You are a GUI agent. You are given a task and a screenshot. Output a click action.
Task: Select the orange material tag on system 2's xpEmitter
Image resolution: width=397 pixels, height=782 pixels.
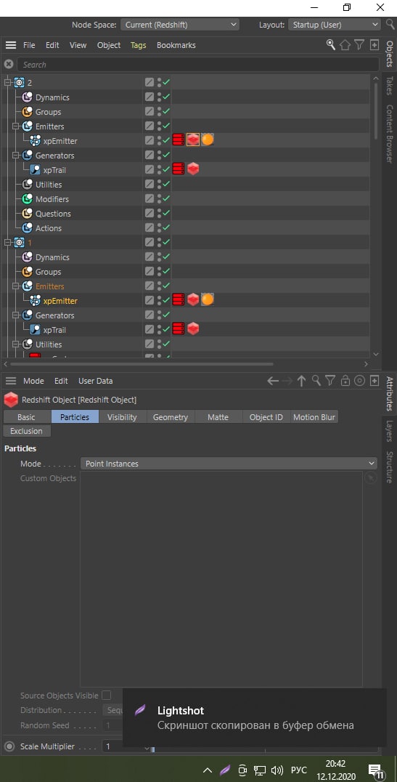coord(208,140)
